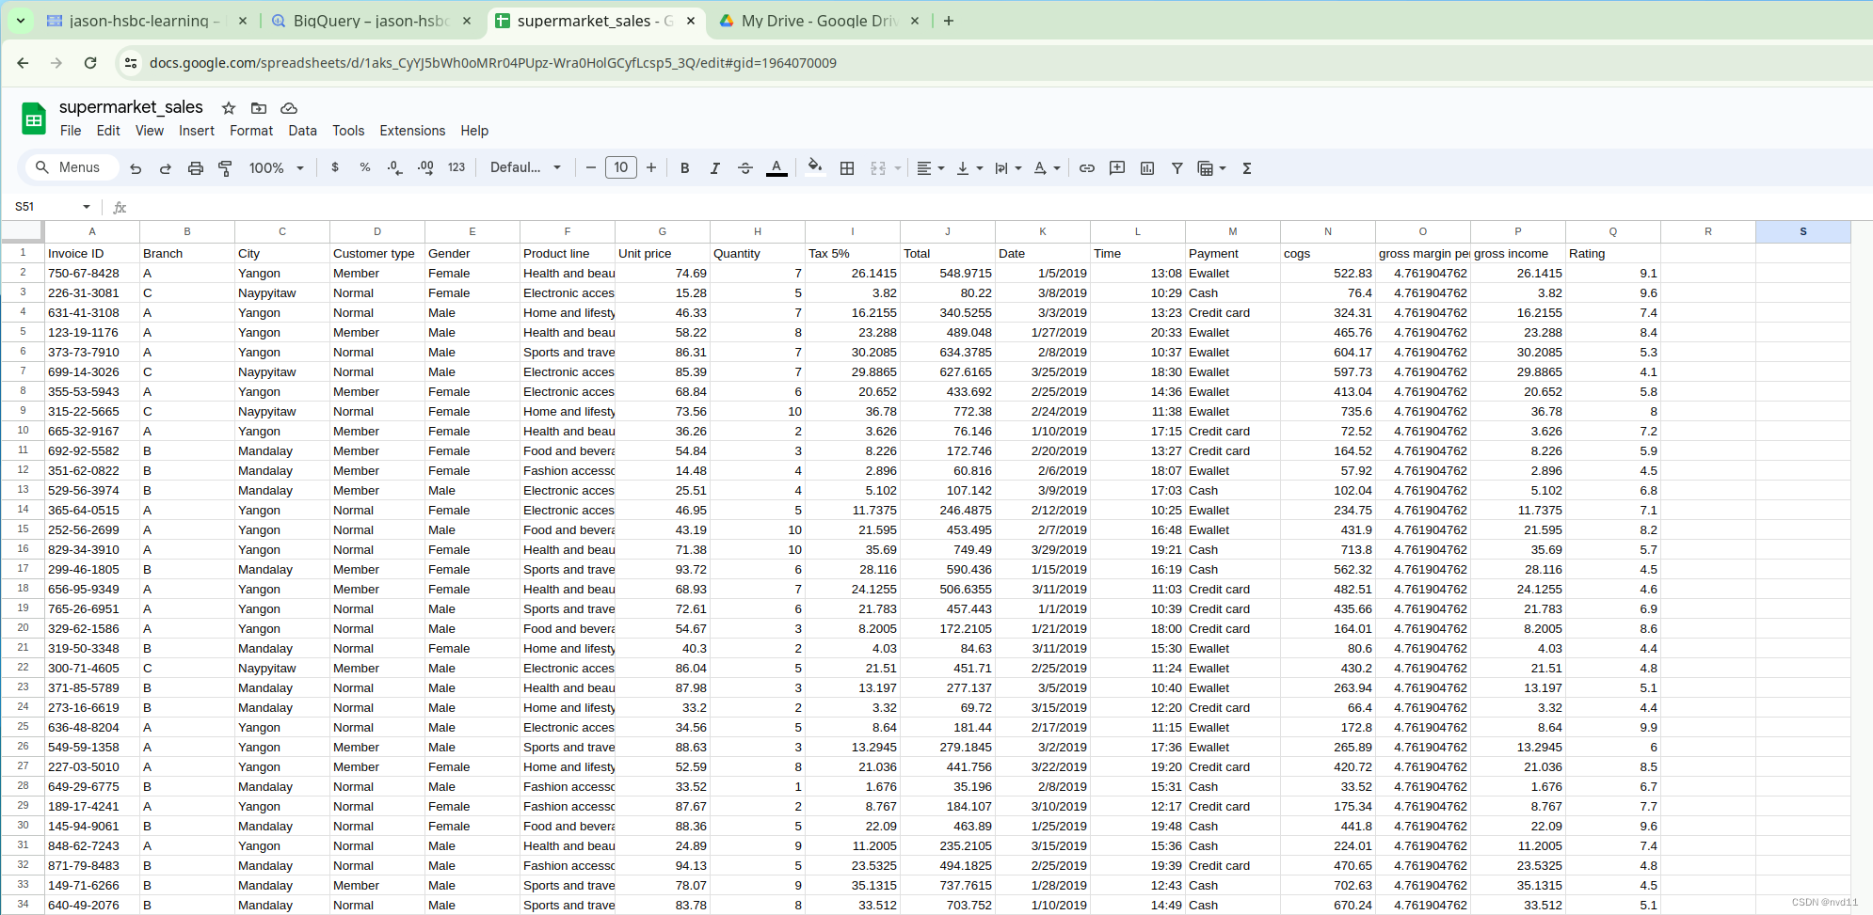Image resolution: width=1873 pixels, height=915 pixels.
Task: Increase font size plus button
Action: pyautogui.click(x=651, y=168)
